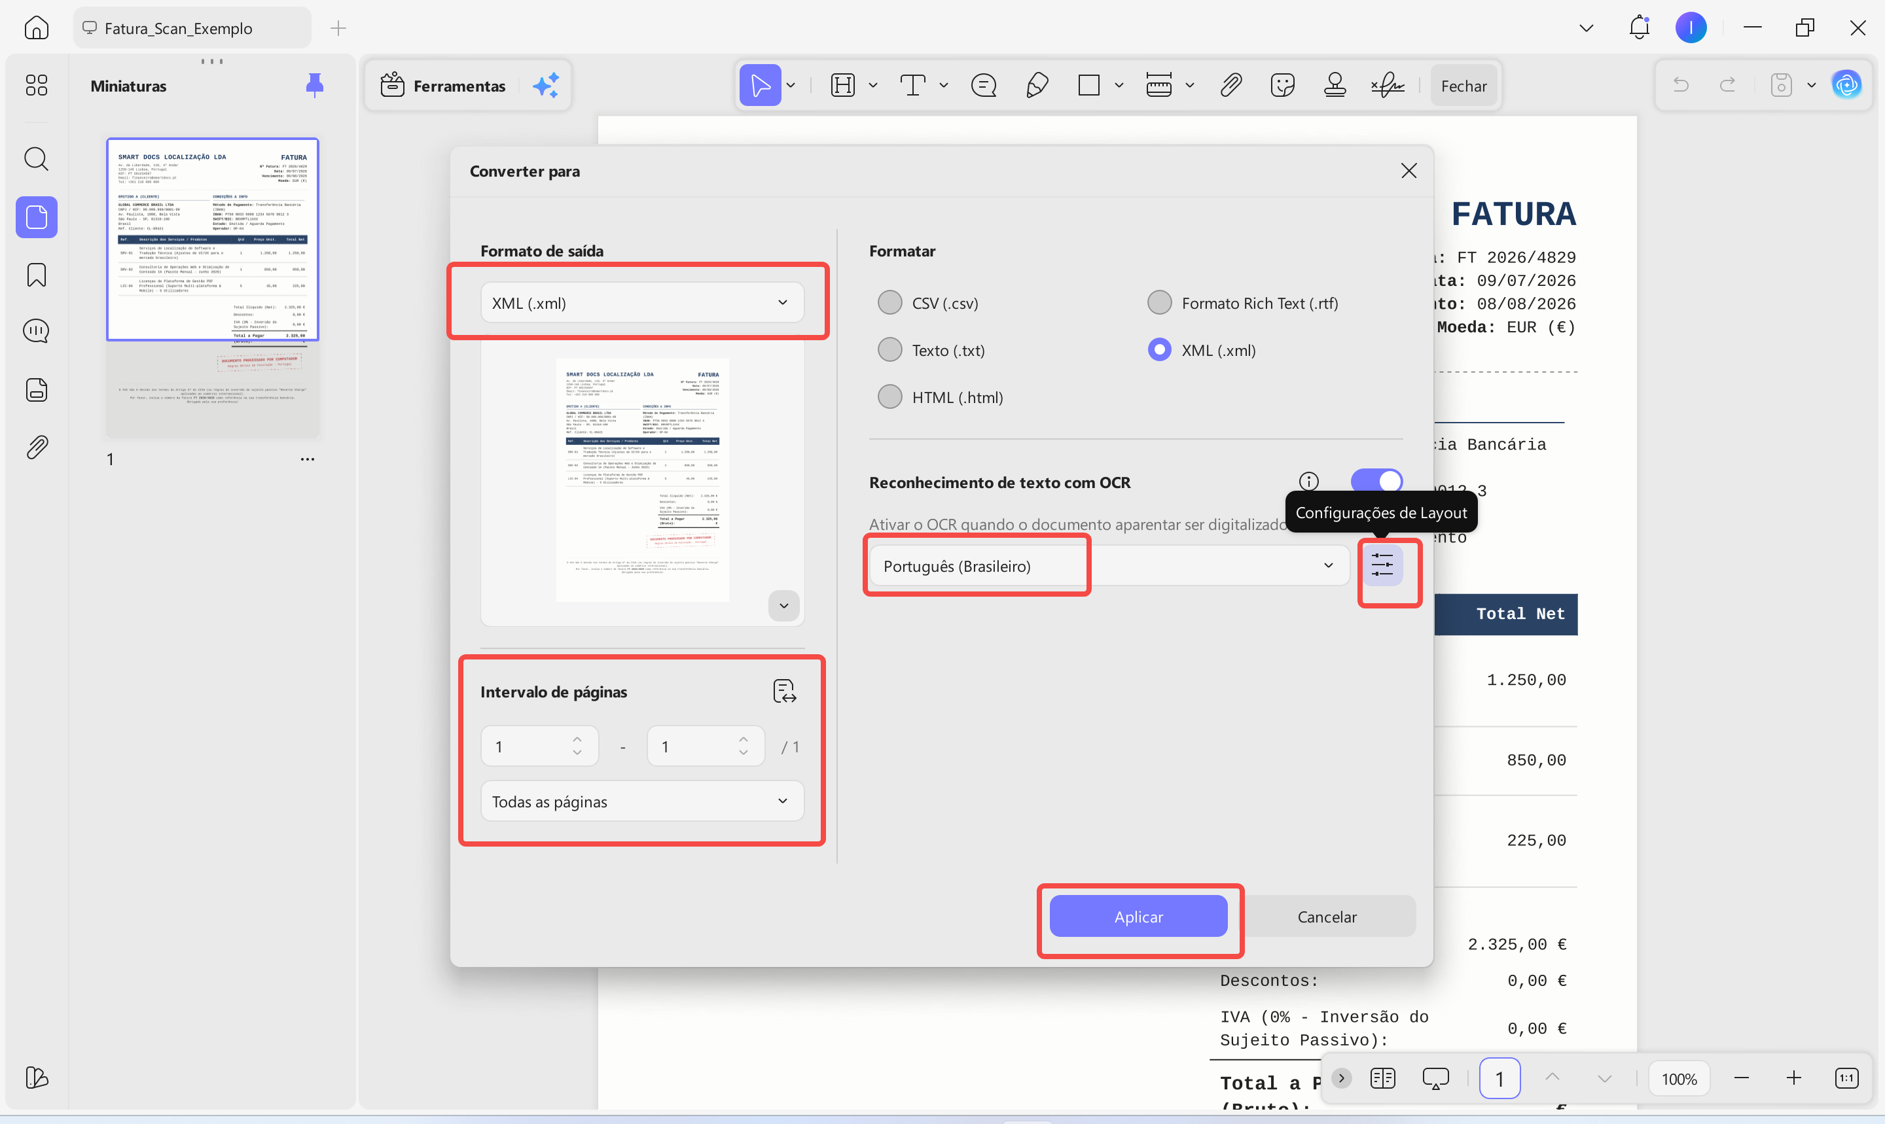Toggle the OCR text recognition switch
Image resolution: width=1885 pixels, height=1124 pixels.
(x=1376, y=482)
